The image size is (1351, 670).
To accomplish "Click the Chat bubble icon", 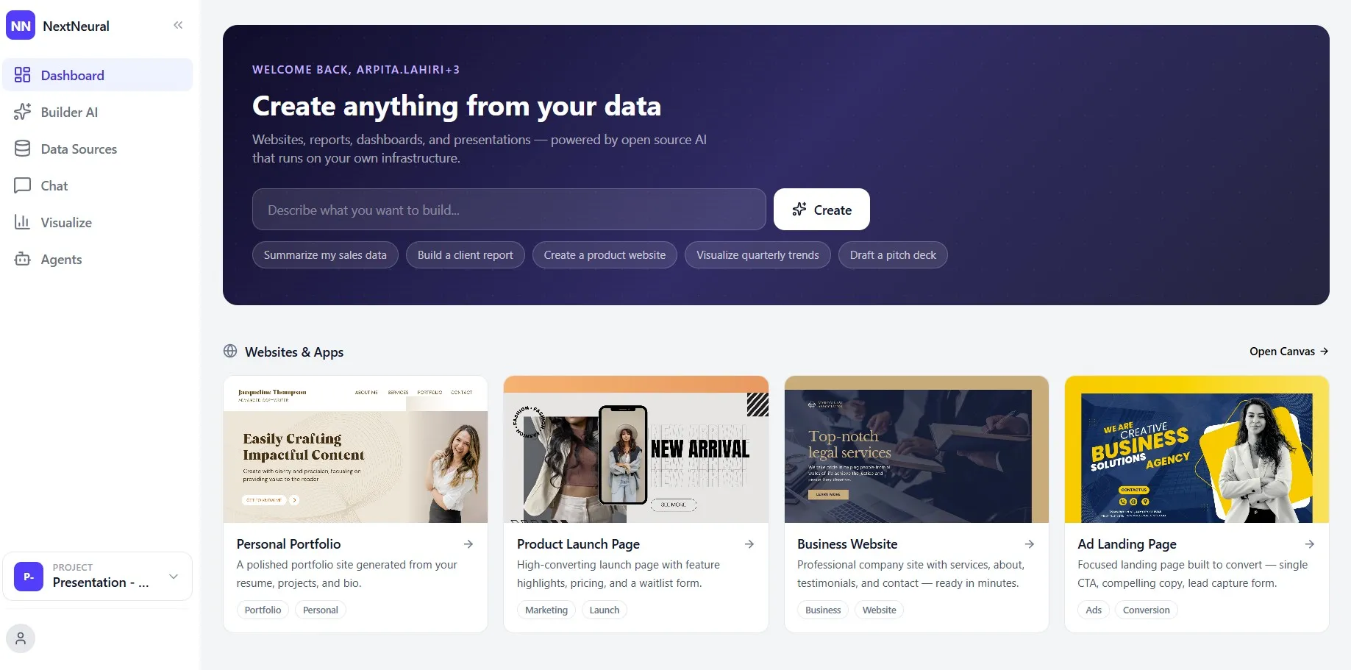I will coord(23,185).
